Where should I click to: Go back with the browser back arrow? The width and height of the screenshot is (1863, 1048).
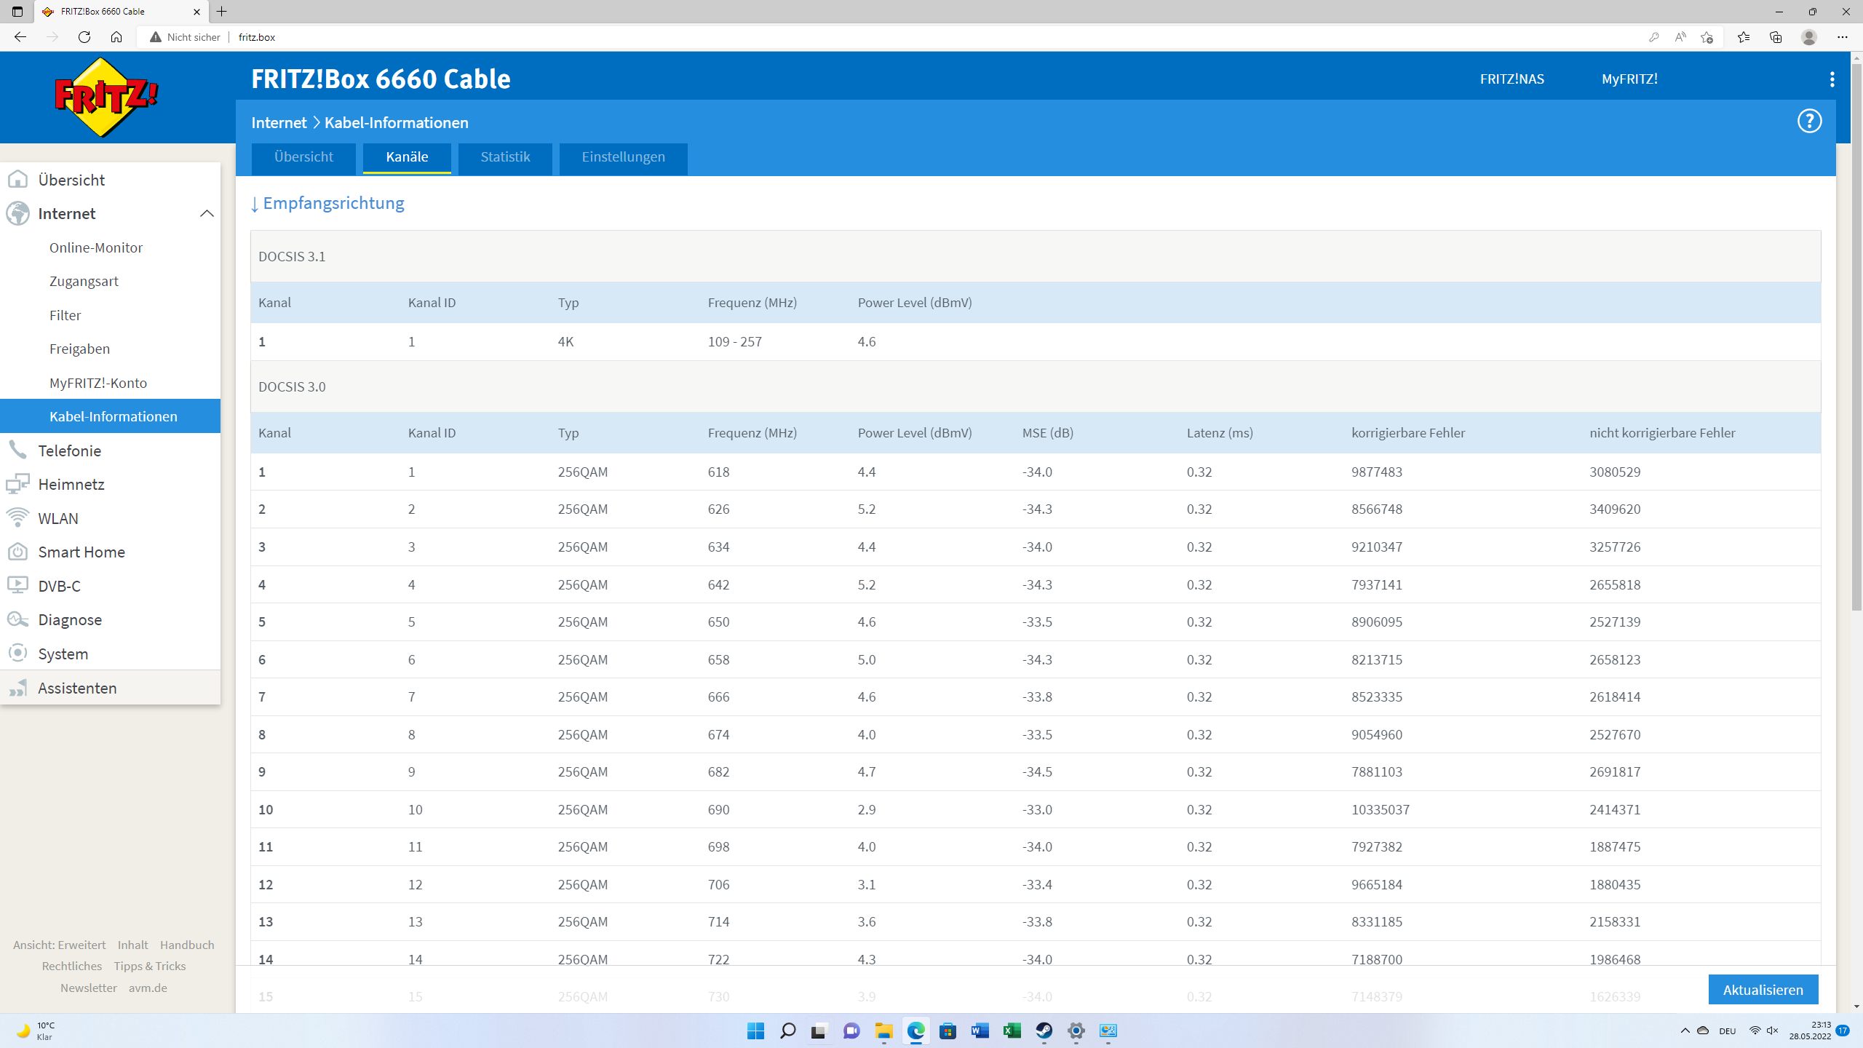(20, 37)
